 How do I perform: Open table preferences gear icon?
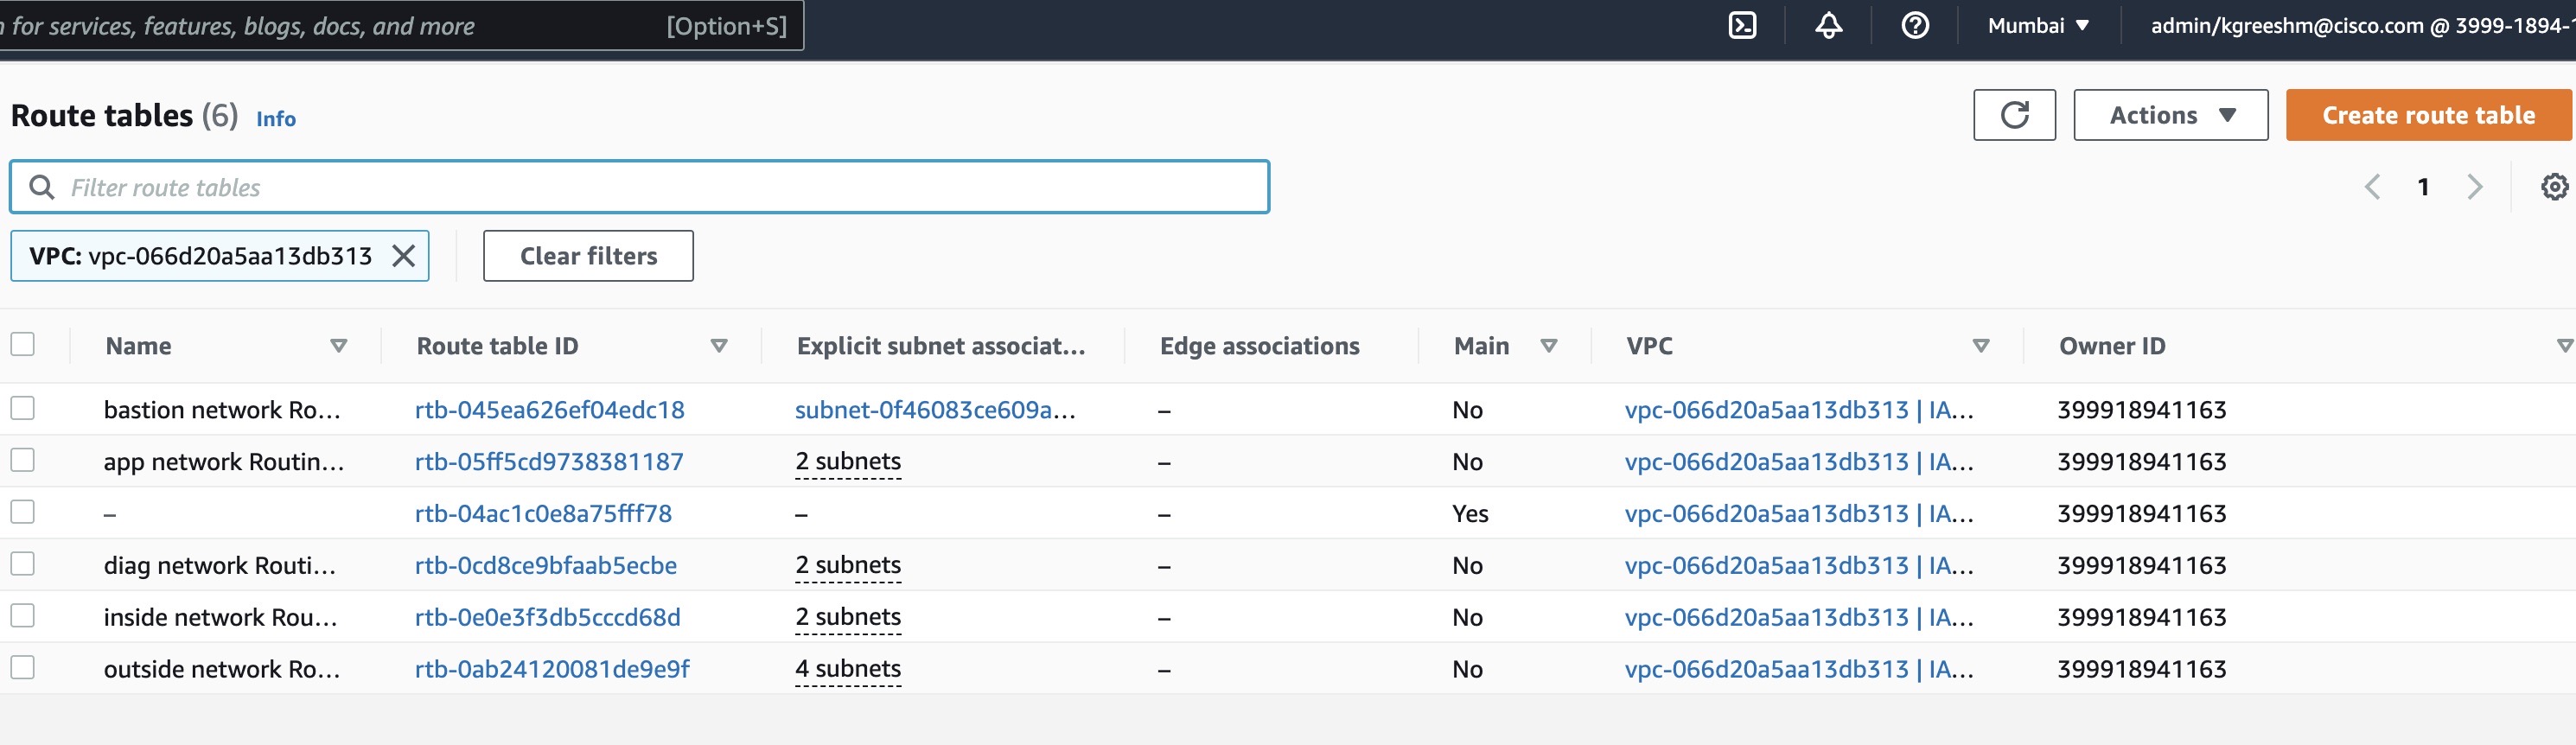point(2554,187)
